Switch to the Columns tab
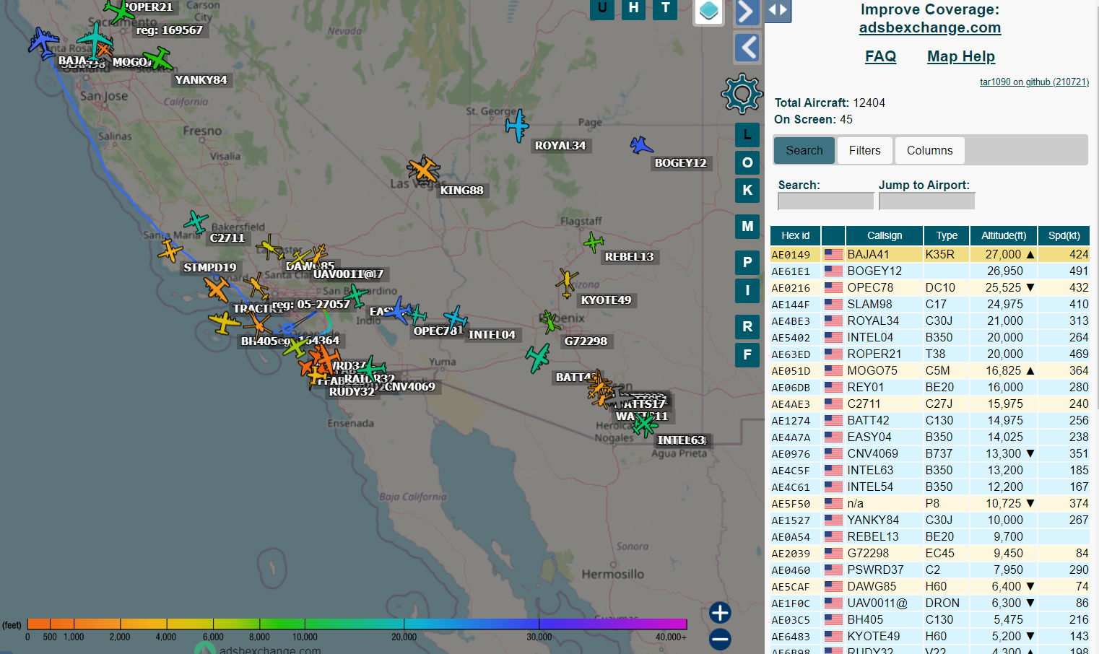The image size is (1099, 654). 930,150
